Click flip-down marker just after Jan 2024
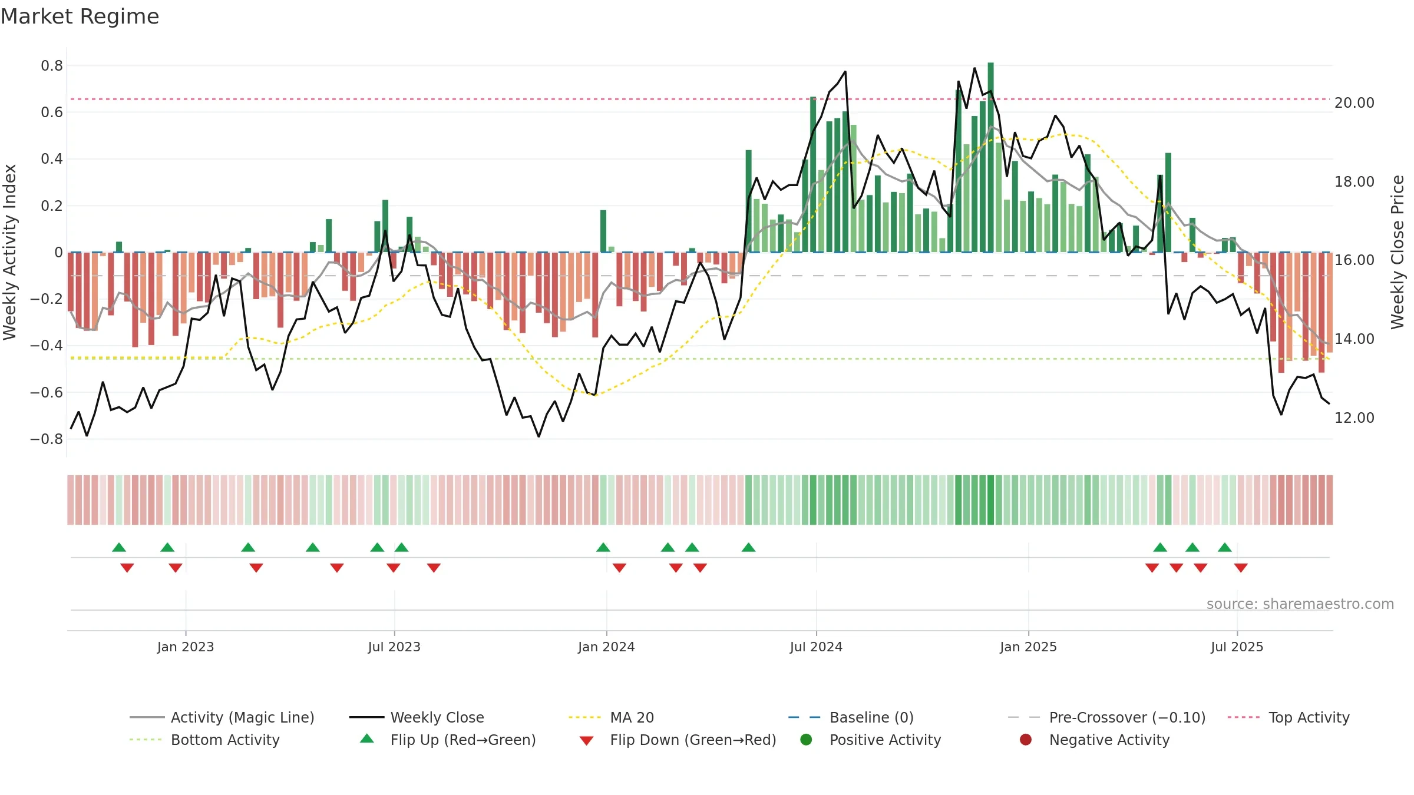 [619, 568]
